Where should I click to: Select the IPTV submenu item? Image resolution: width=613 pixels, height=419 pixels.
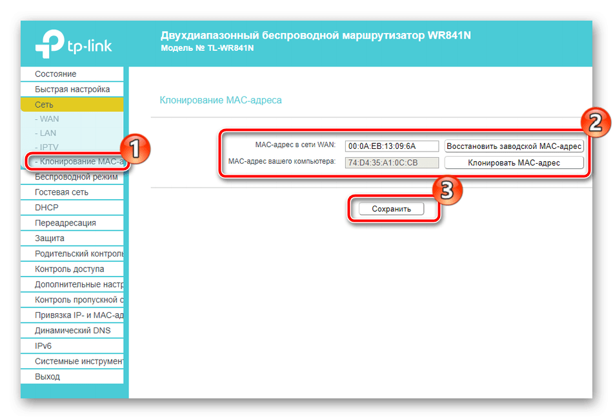coord(49,147)
